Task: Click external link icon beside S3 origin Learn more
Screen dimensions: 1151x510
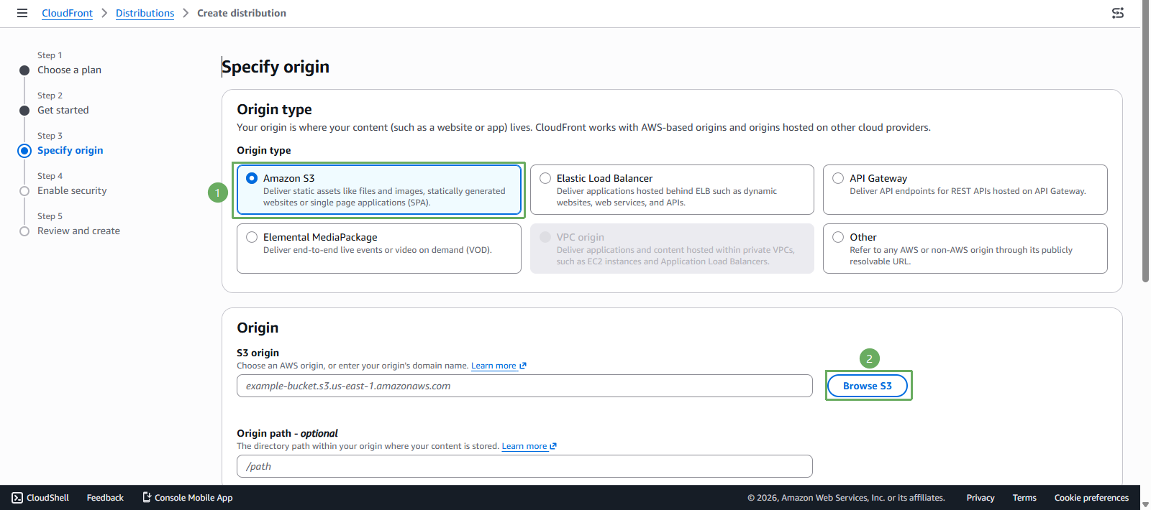Action: 523,366
